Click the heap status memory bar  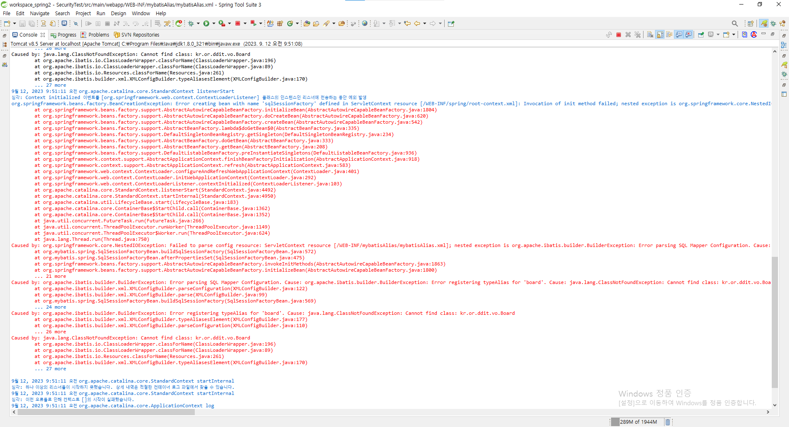coord(638,422)
